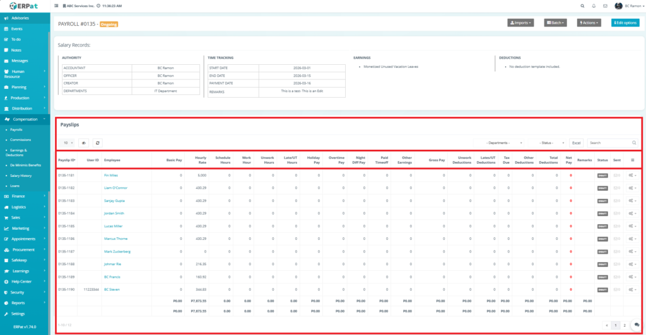Click the chat bubble icon at bottom right
This screenshot has width=646, height=335.
click(636, 325)
